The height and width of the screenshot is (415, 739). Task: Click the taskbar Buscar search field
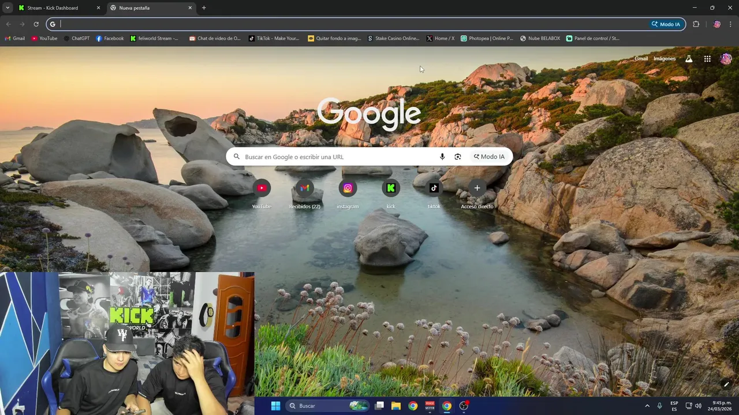point(327,406)
